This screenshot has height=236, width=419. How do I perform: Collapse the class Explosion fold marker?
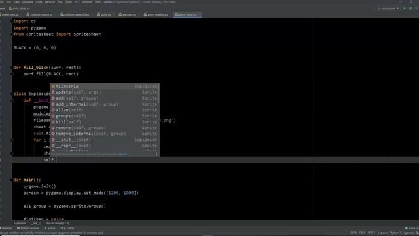tap(12, 94)
